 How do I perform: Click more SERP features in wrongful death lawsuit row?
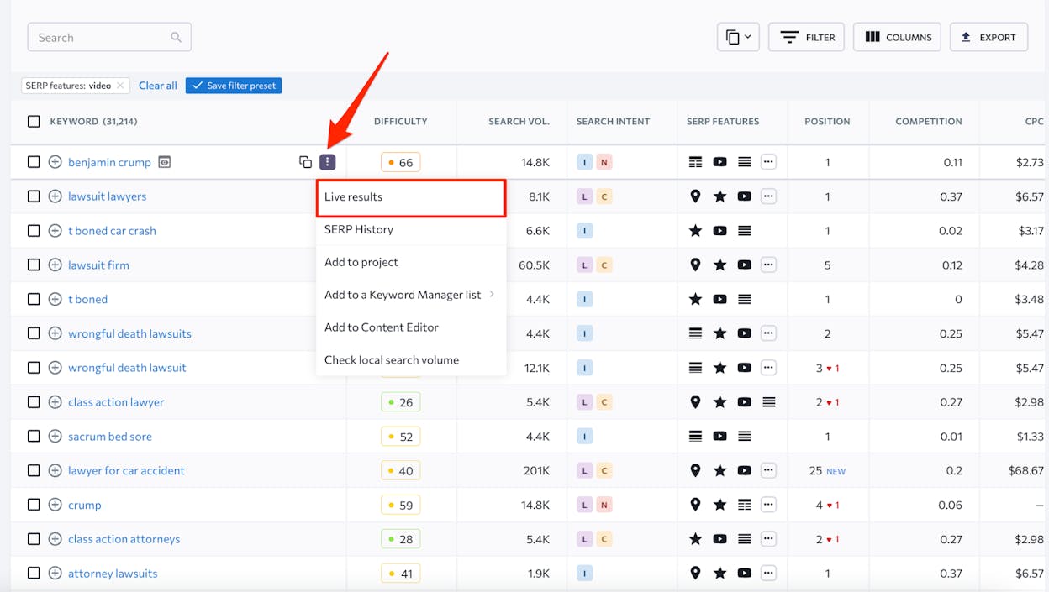pos(768,368)
